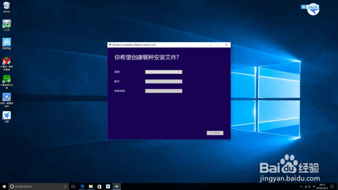Launch Microsoft Edge from the taskbar

[82, 187]
